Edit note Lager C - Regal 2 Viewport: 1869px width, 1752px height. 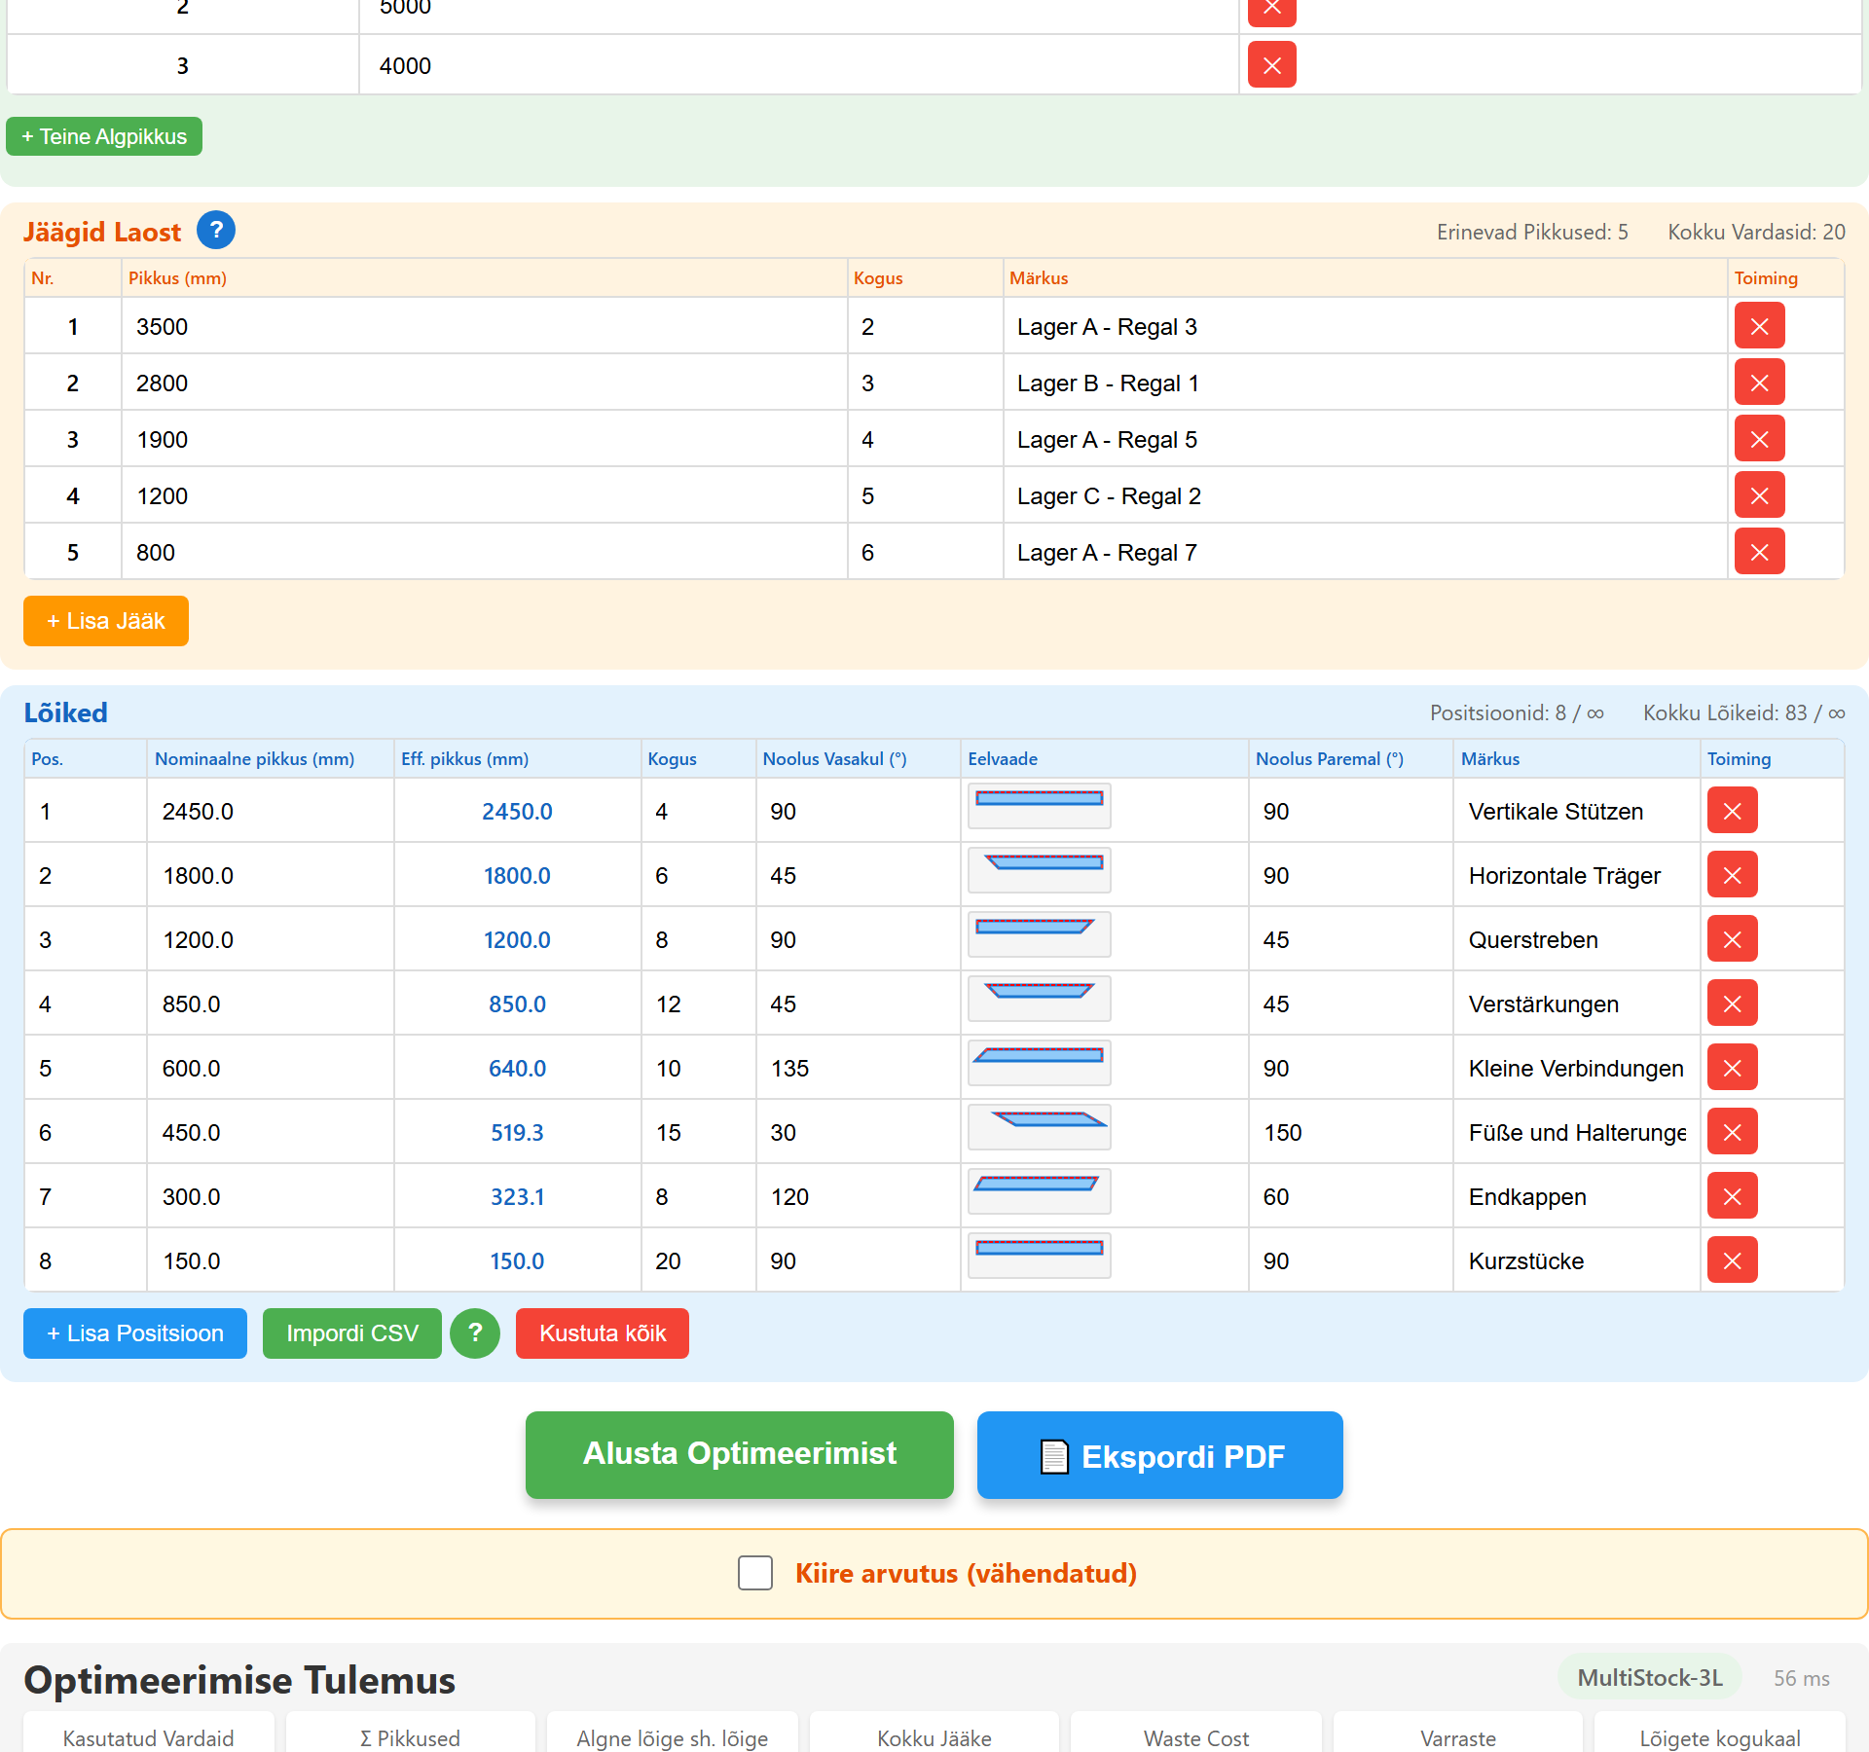[x=1366, y=495]
